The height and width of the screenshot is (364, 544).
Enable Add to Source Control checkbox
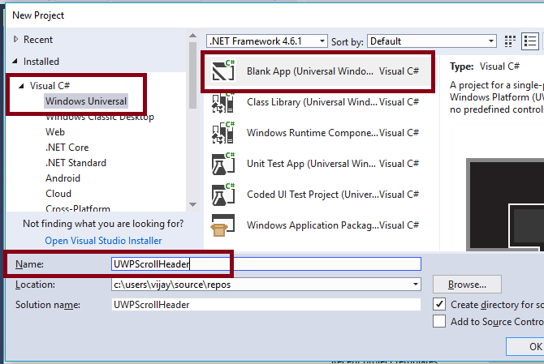(439, 321)
